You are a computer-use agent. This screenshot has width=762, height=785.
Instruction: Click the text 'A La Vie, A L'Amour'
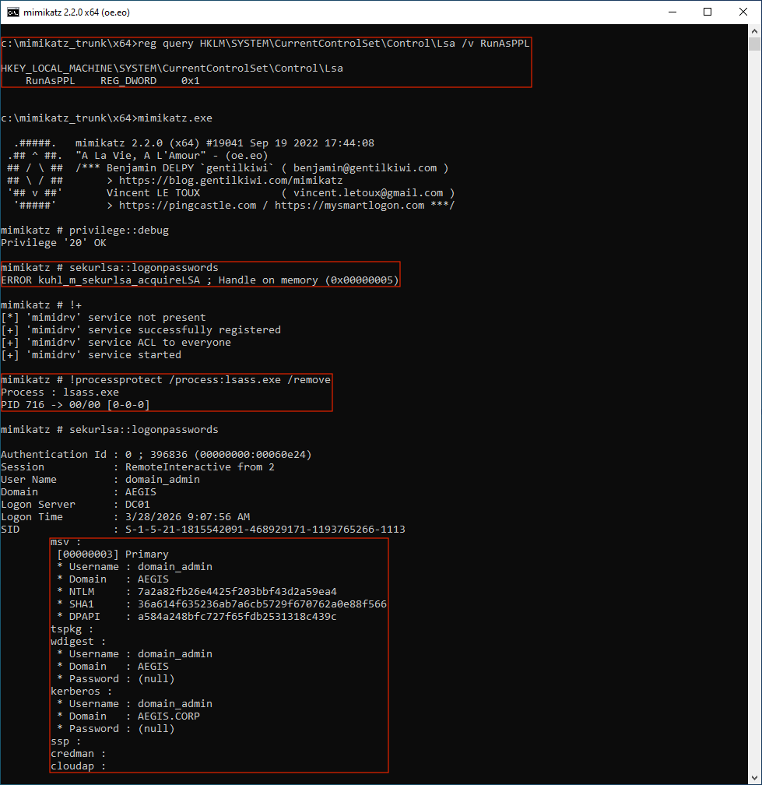tap(141, 156)
